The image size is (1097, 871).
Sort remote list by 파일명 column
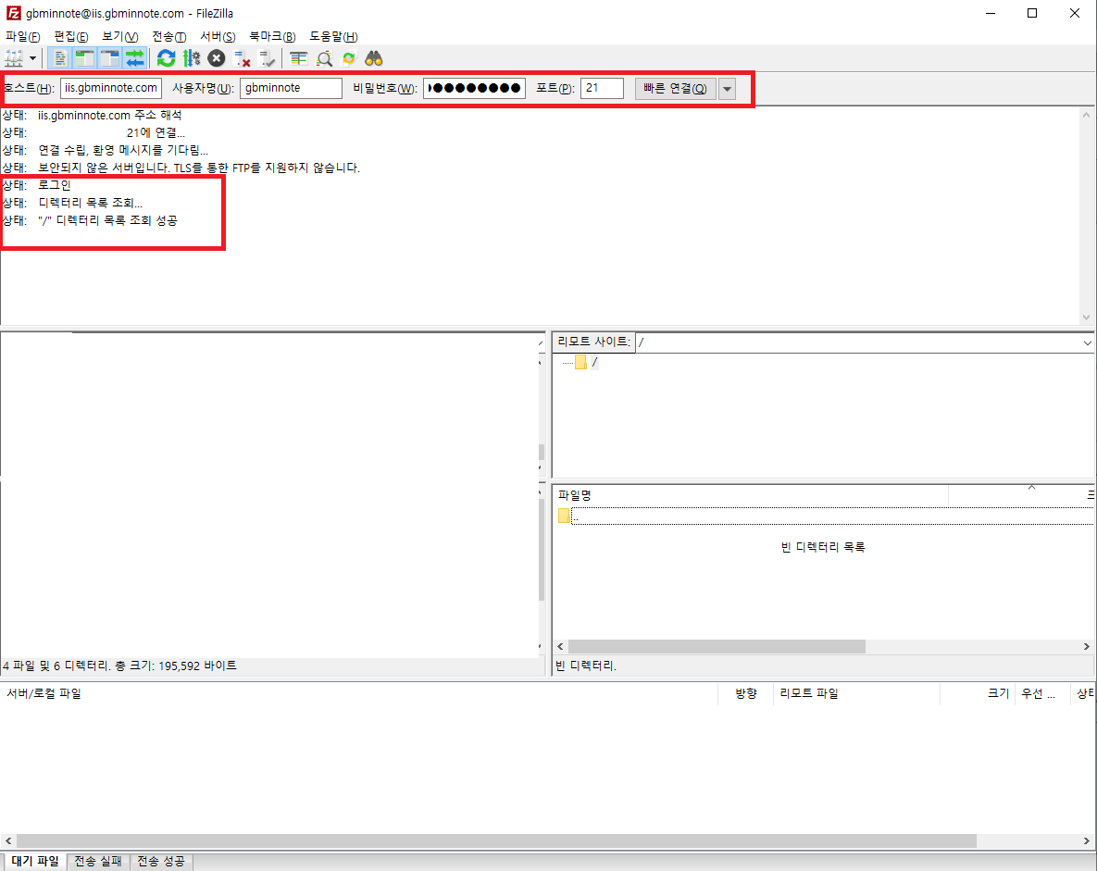point(752,495)
